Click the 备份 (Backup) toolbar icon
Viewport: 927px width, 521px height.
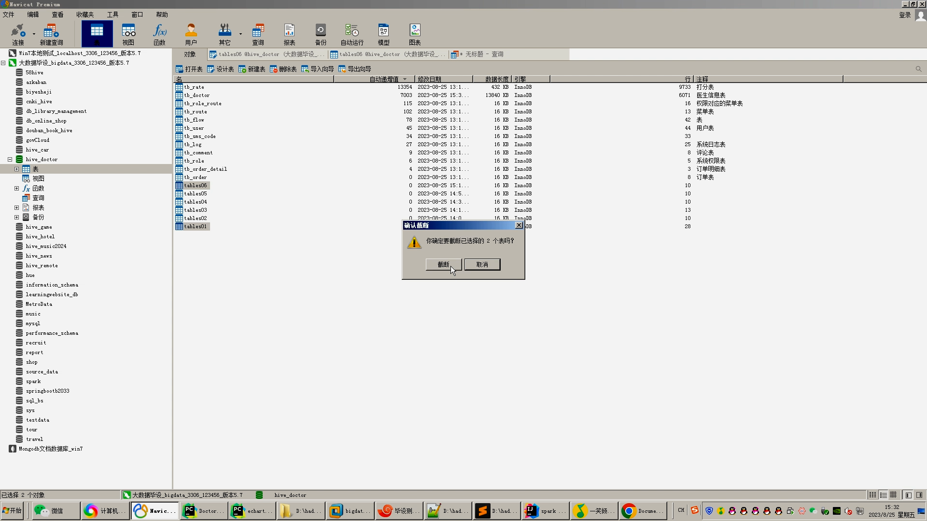pyautogui.click(x=321, y=34)
